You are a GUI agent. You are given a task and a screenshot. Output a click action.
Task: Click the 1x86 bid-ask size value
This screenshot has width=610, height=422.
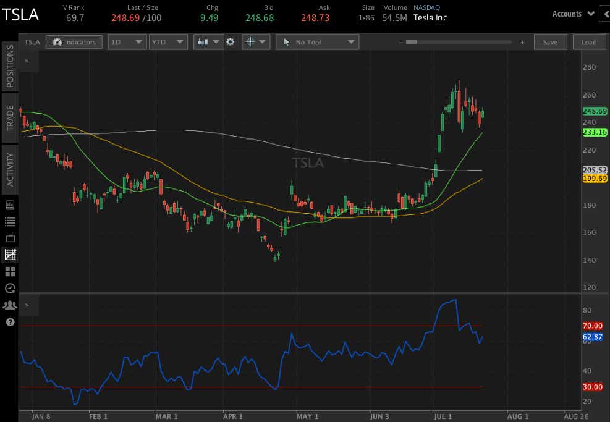(366, 18)
